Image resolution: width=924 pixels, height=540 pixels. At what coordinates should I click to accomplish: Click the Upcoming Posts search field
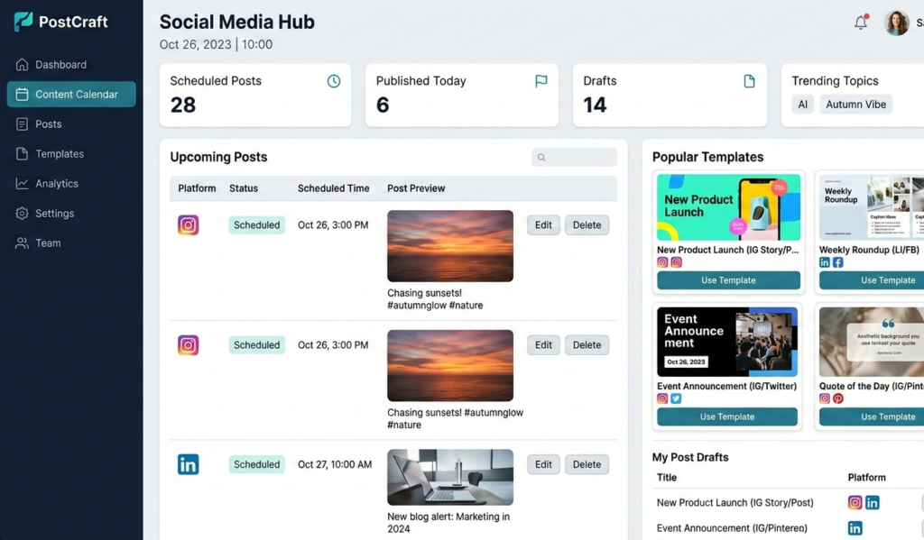pyautogui.click(x=574, y=156)
